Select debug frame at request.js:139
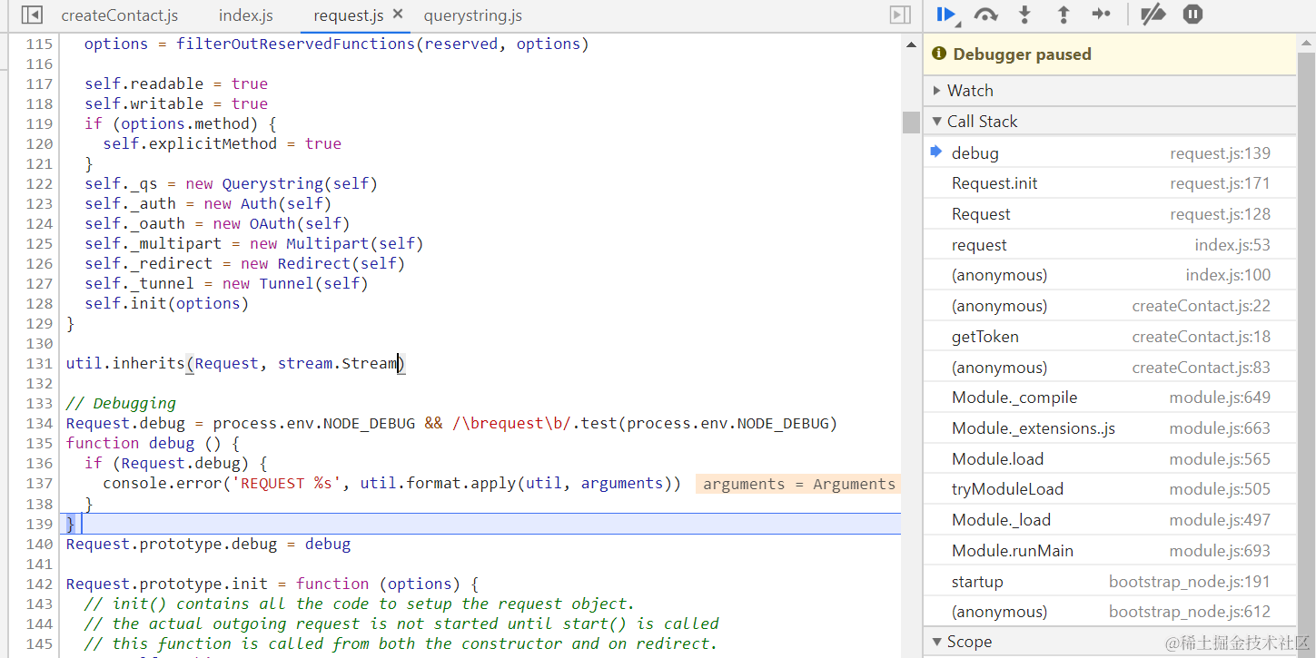Viewport: 1316px width, 658px height. (1110, 153)
